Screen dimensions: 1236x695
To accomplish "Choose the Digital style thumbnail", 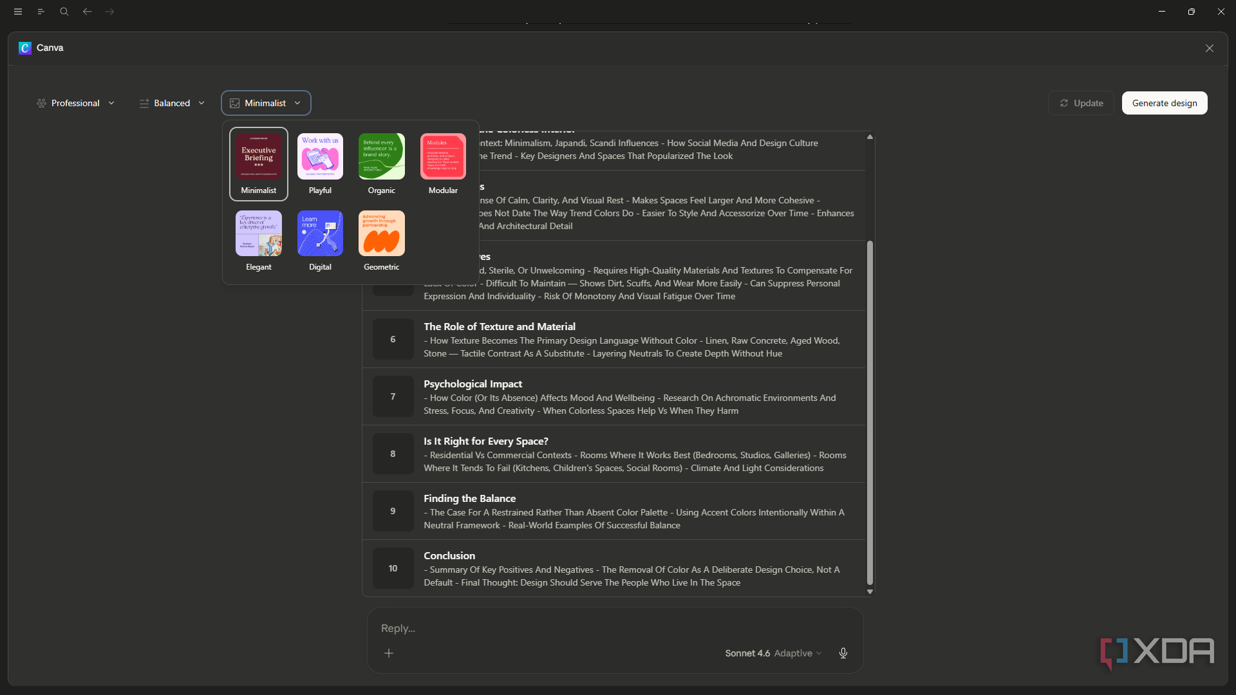I will 320,241.
